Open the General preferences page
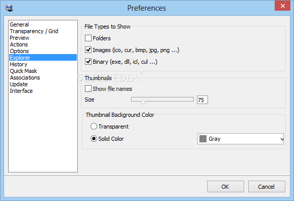The height and width of the screenshot is (201, 294). pos(19,24)
